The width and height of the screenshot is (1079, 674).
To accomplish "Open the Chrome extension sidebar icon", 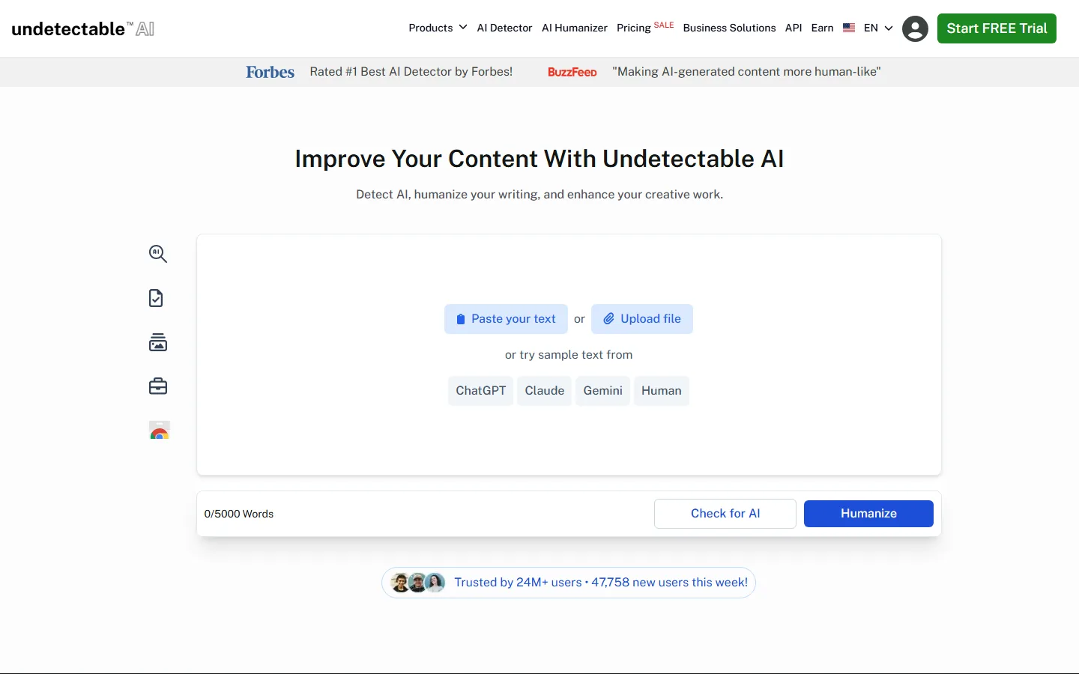I will point(160,430).
